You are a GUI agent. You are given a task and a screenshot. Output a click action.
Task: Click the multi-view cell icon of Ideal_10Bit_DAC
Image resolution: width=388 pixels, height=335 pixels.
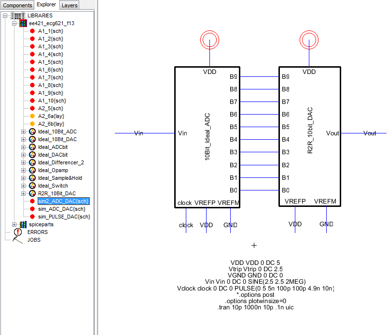click(x=32, y=139)
